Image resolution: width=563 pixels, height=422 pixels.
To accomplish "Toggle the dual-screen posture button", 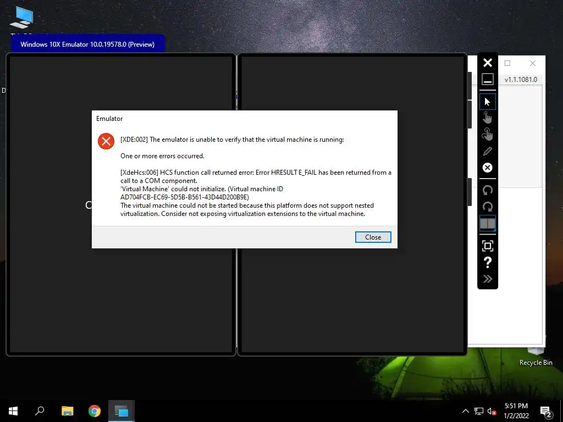I will [x=487, y=224].
